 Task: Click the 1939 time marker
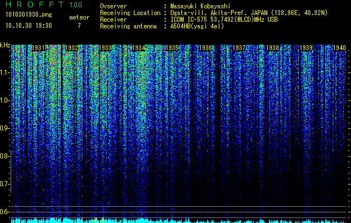(x=306, y=48)
